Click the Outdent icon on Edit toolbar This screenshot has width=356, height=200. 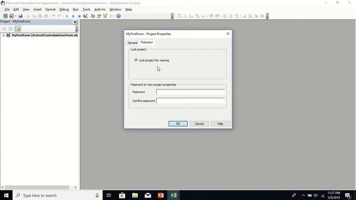217,16
